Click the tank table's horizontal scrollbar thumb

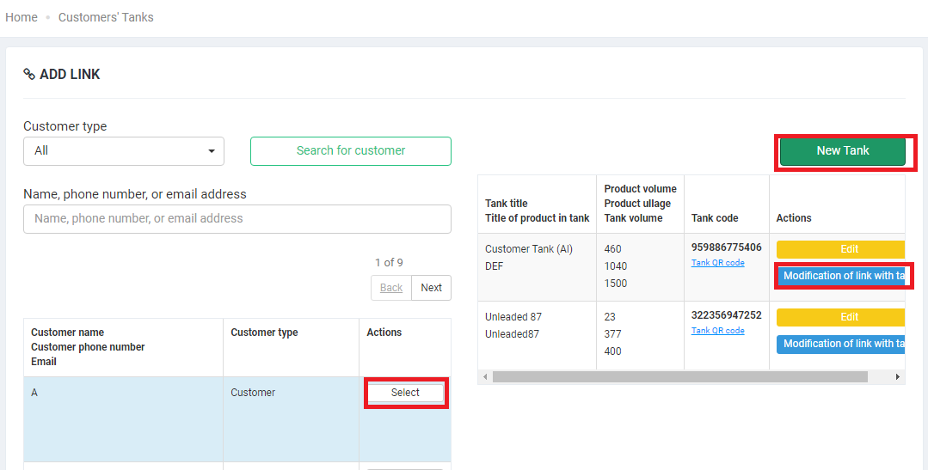pos(679,377)
